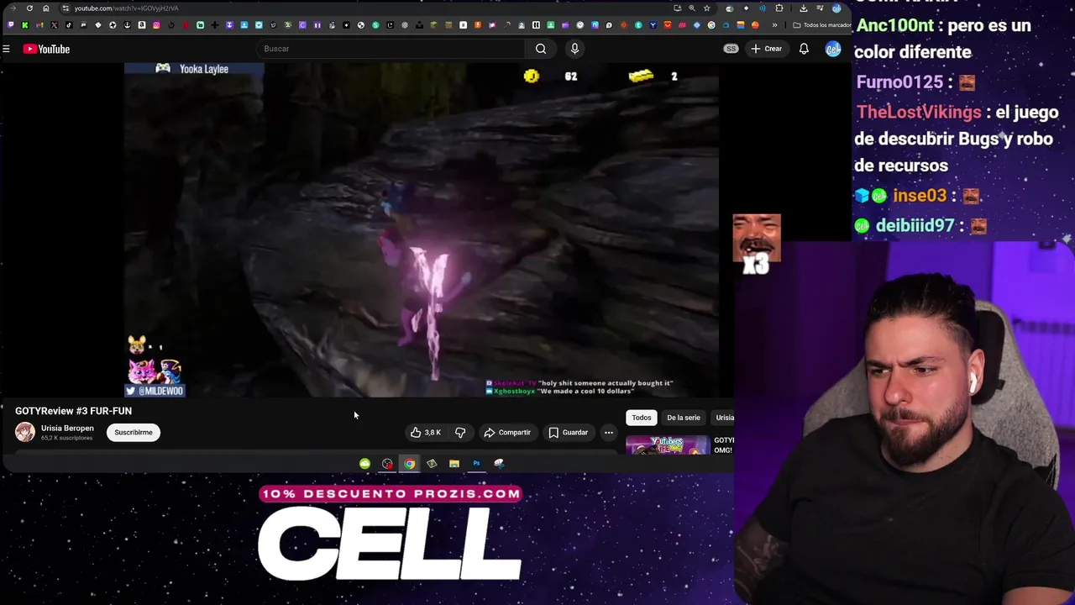Open File Explorer from the taskbar
This screenshot has height=605, width=1075.
(454, 464)
